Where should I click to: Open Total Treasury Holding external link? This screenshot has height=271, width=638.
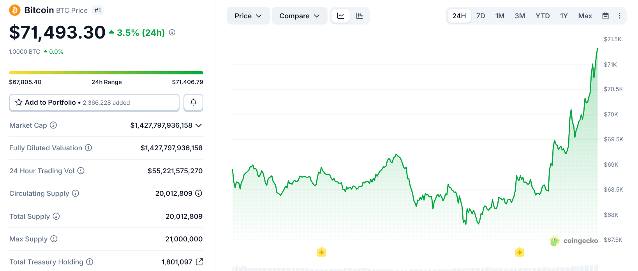point(199,262)
